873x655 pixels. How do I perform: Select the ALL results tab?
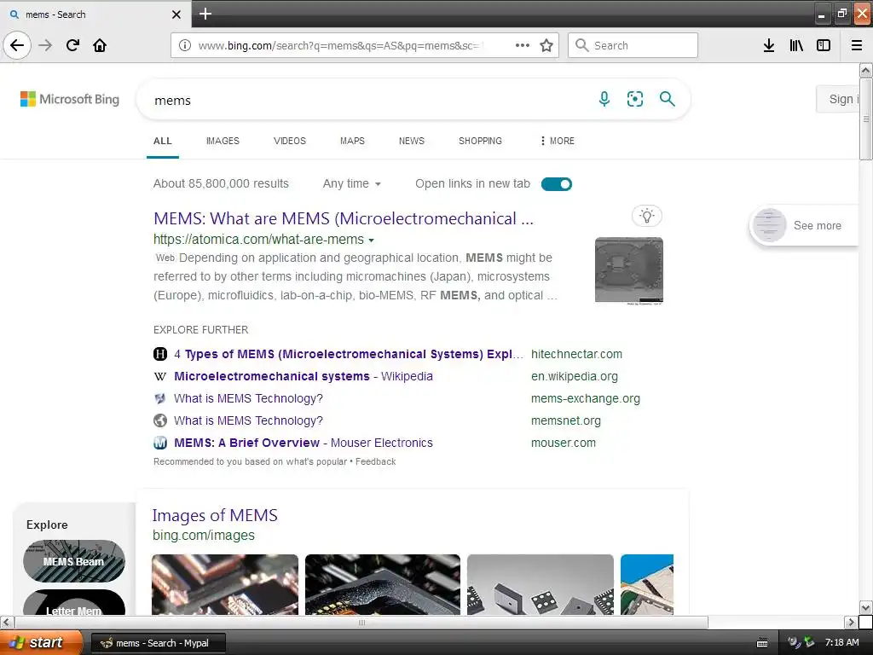point(163,141)
